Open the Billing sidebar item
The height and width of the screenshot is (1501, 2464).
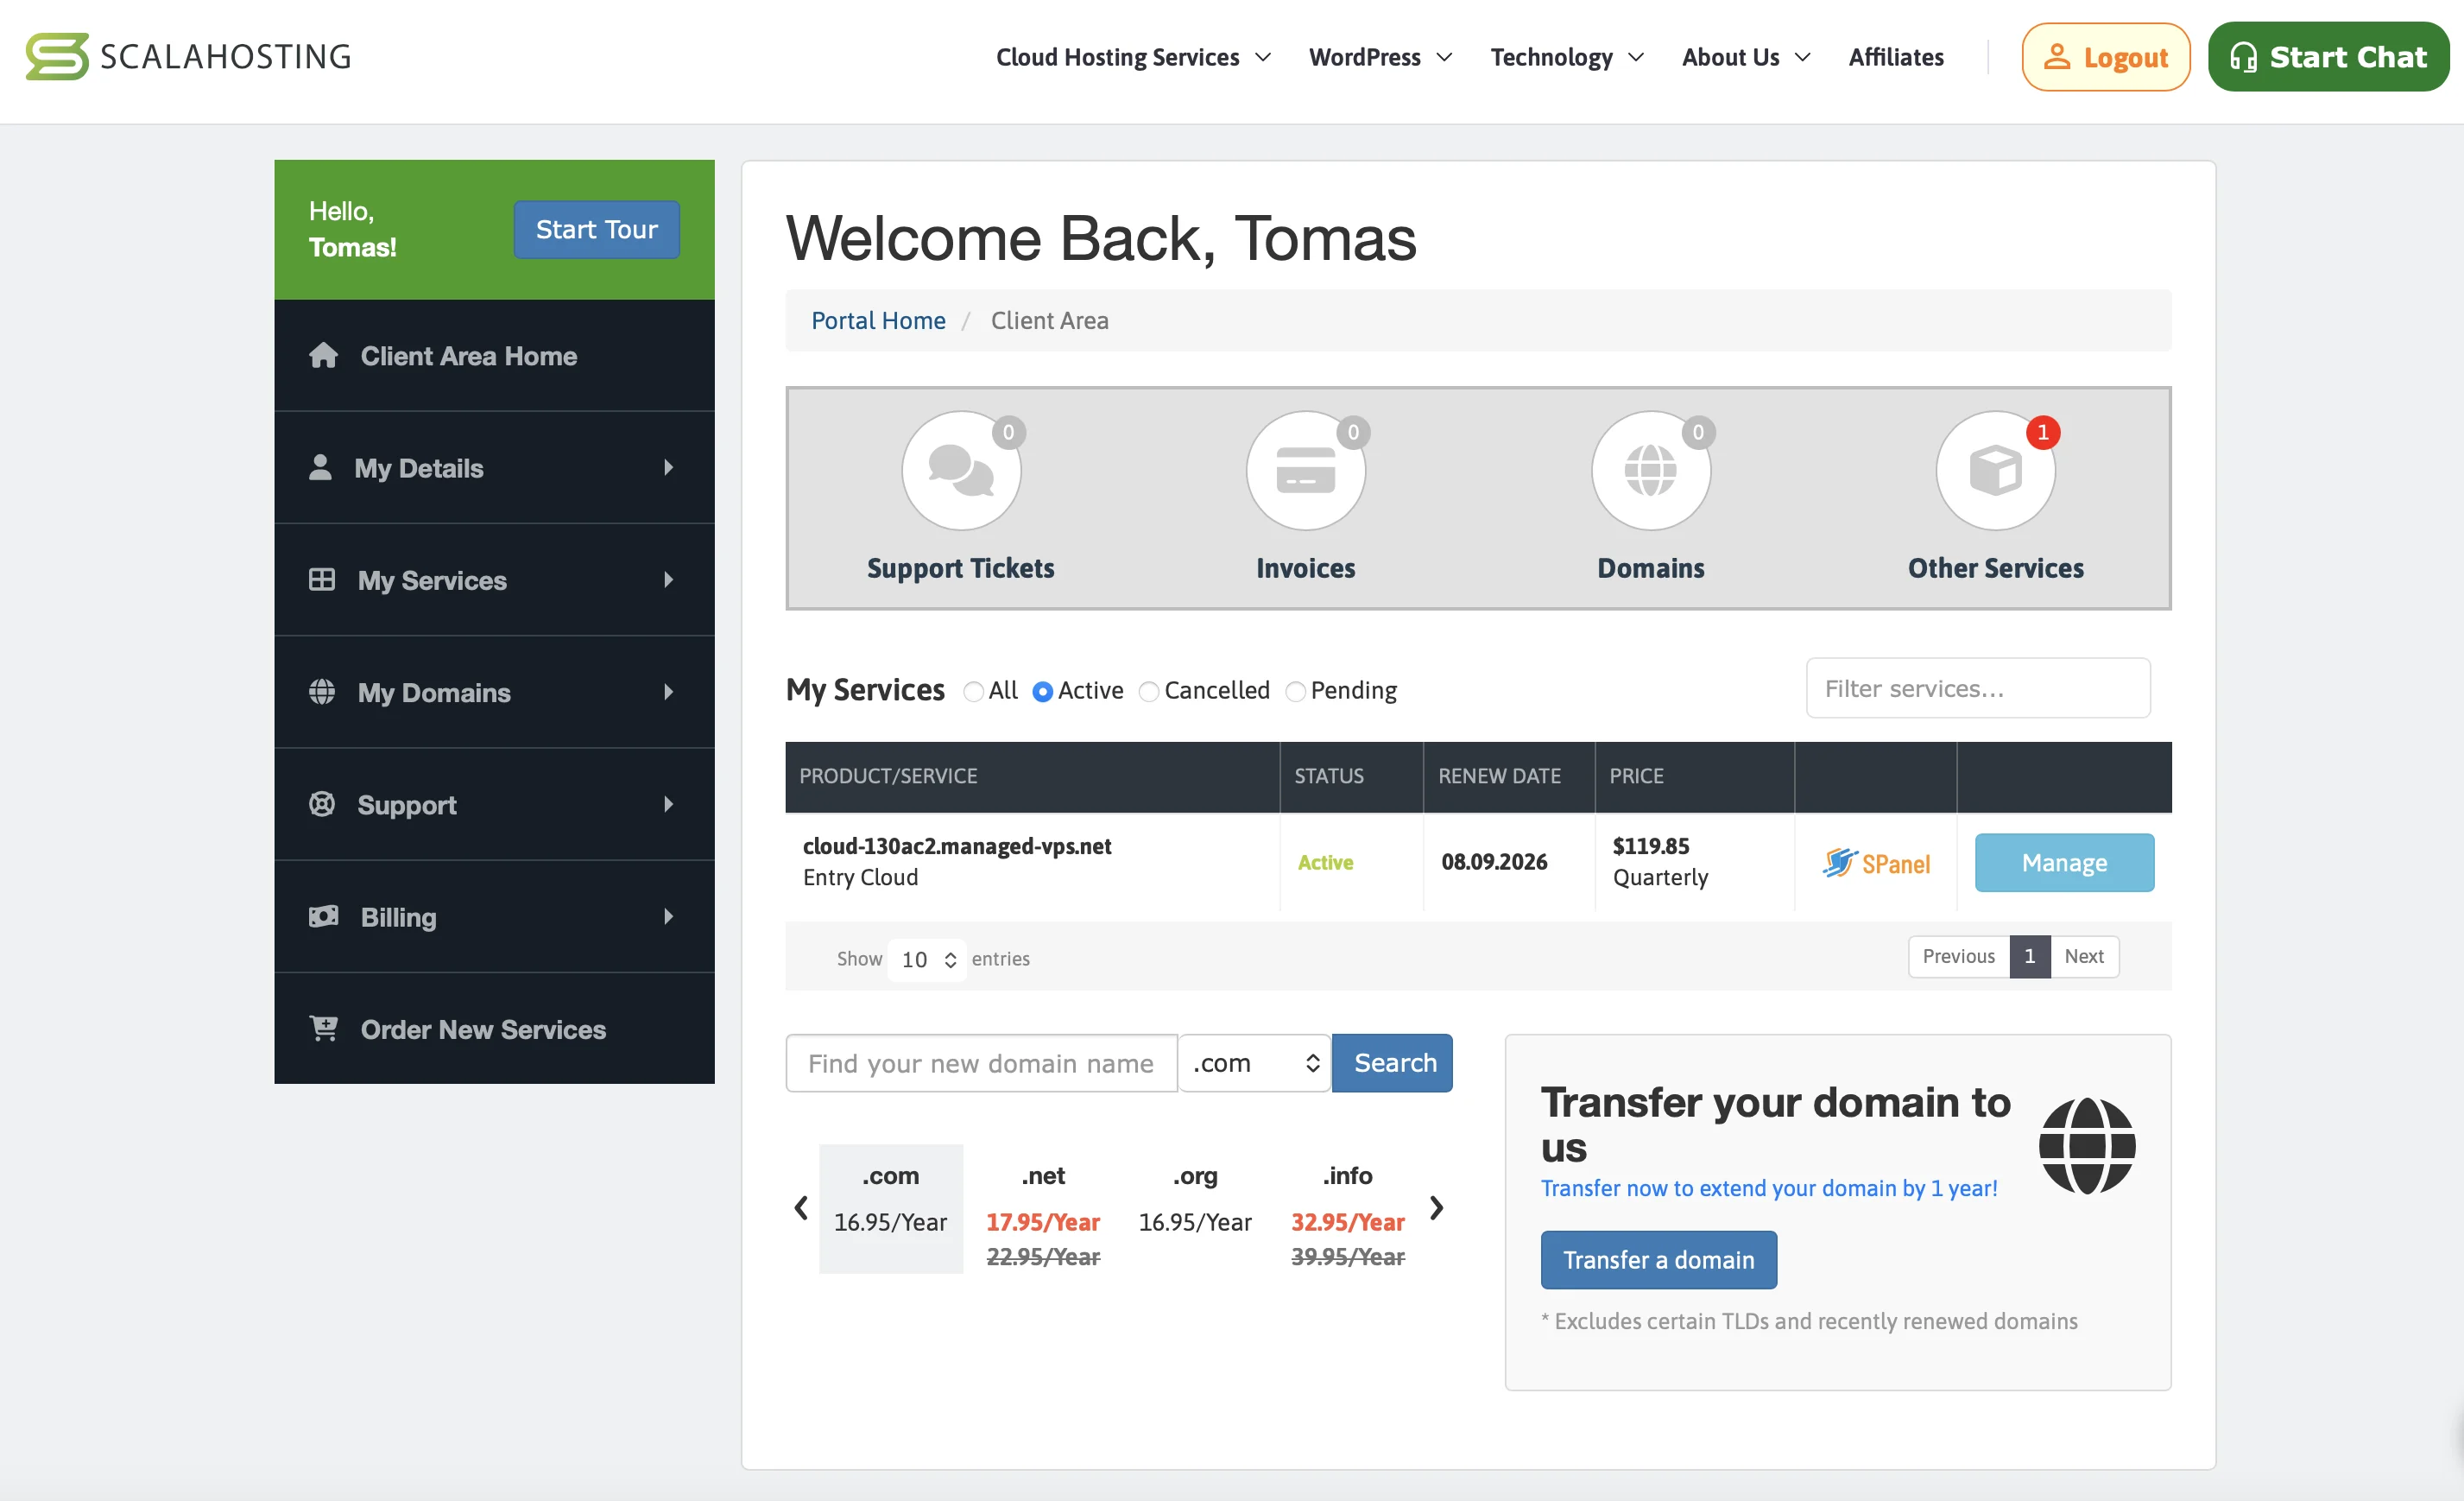pos(494,916)
